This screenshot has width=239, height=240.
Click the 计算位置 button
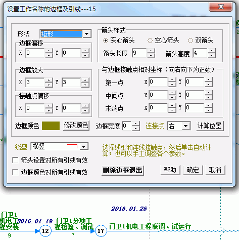click(x=210, y=126)
